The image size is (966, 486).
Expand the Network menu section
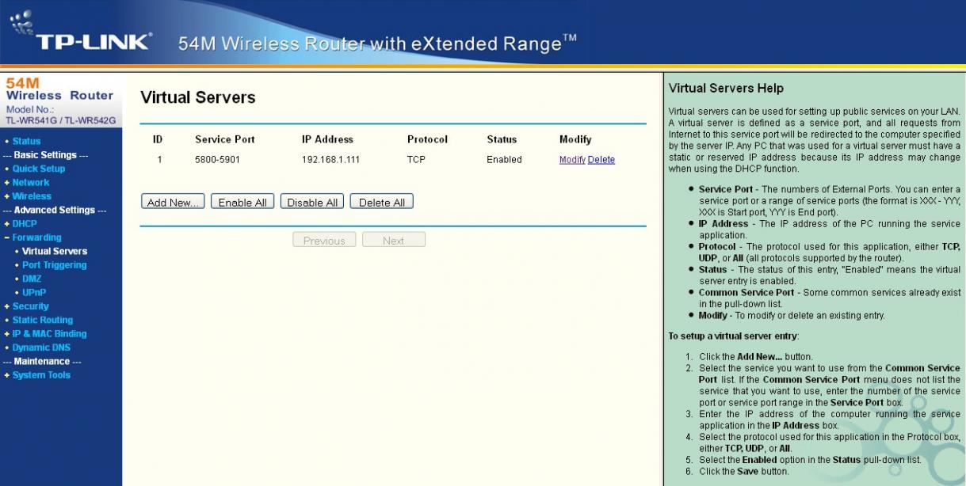tap(30, 183)
